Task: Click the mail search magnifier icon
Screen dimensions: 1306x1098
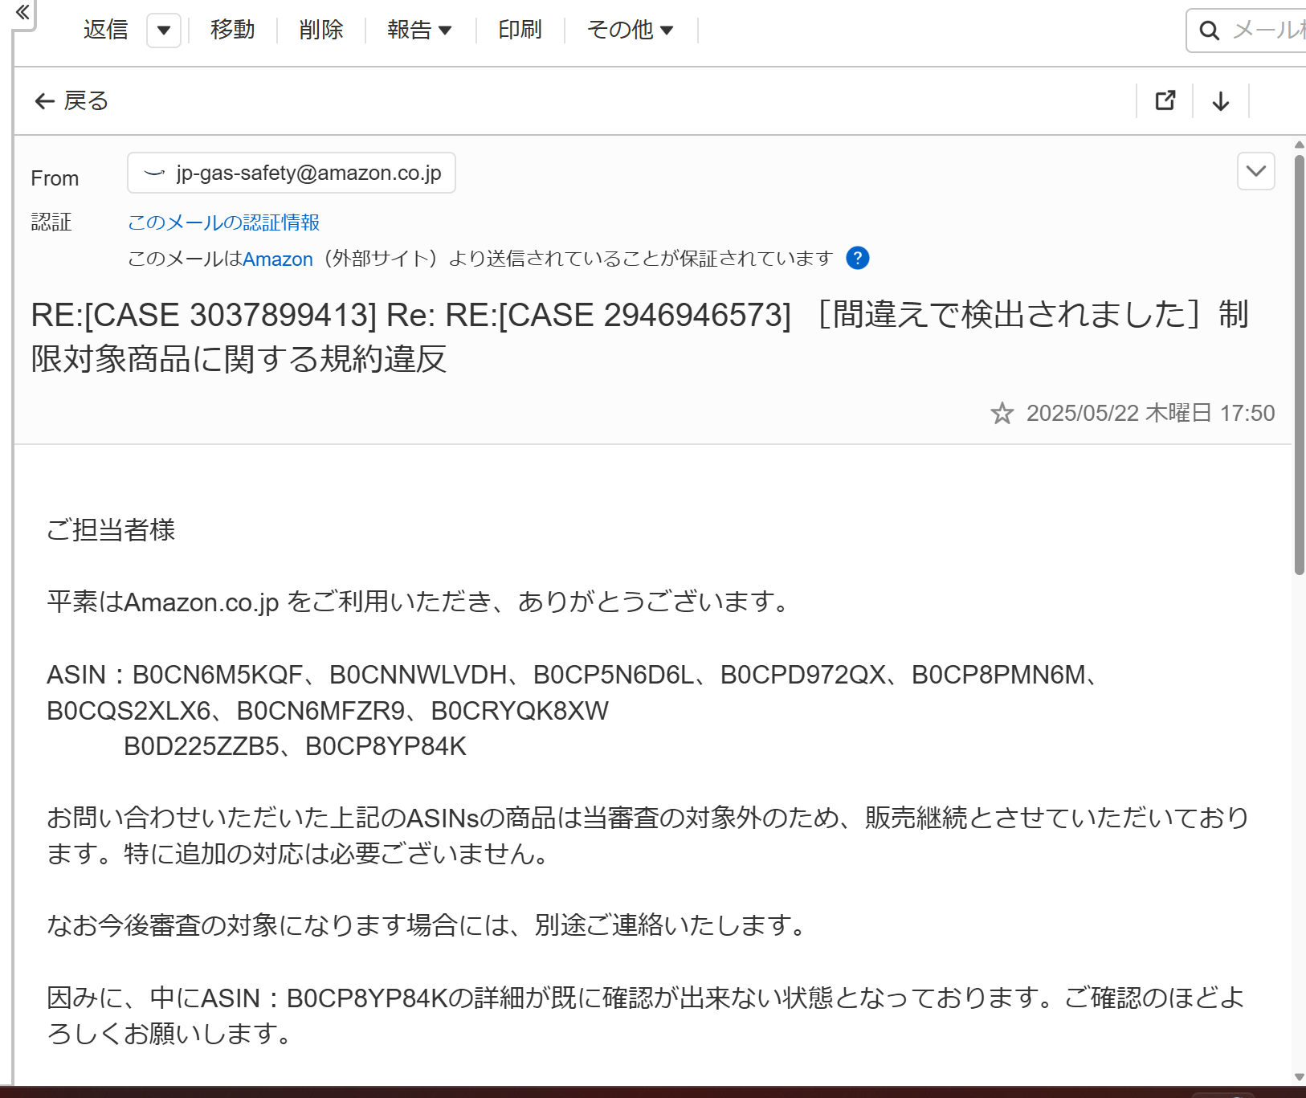Action: 1210,30
